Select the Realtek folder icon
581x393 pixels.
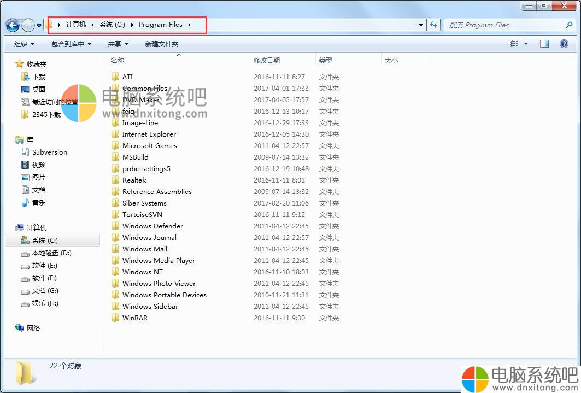116,180
